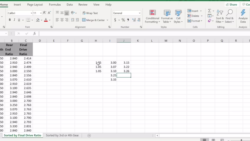Toggle bold formatting
The height and width of the screenshot is (141, 250).
tap(10, 20)
